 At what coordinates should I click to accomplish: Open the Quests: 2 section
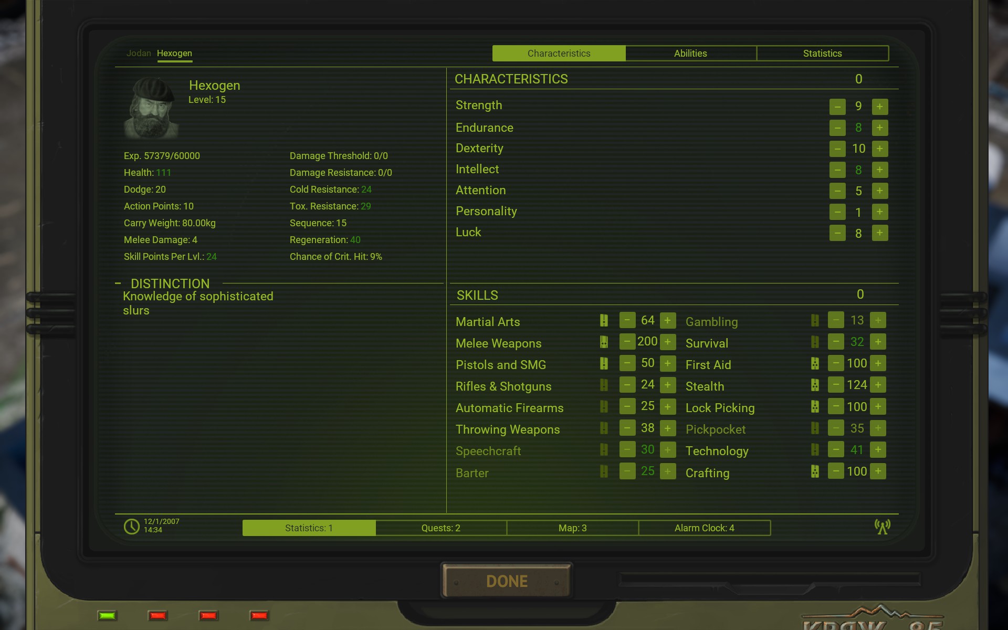pos(441,528)
